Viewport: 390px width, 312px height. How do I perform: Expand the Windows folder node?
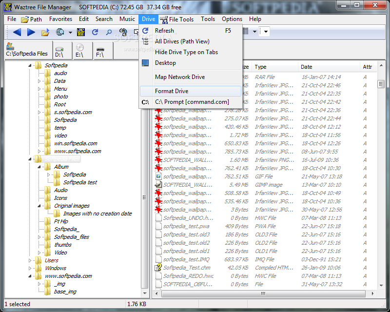pos(30,268)
